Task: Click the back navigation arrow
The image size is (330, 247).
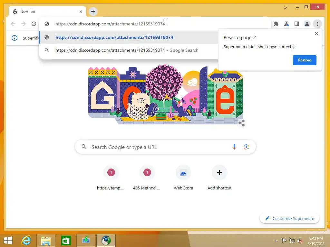Action: coord(13,24)
